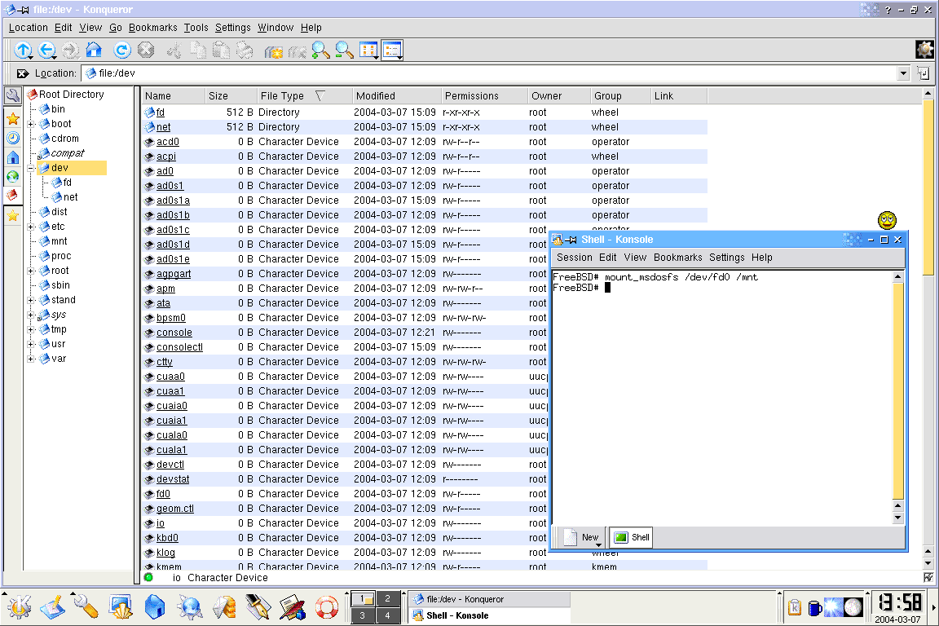Select the detailed list view button
This screenshot has width=939, height=626.
(x=392, y=51)
